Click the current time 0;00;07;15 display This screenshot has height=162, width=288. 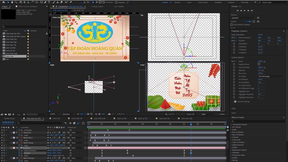[8, 122]
